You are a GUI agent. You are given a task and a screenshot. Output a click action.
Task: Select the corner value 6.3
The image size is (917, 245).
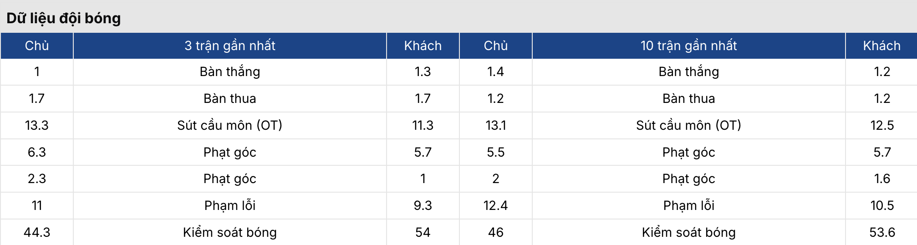[37, 152]
